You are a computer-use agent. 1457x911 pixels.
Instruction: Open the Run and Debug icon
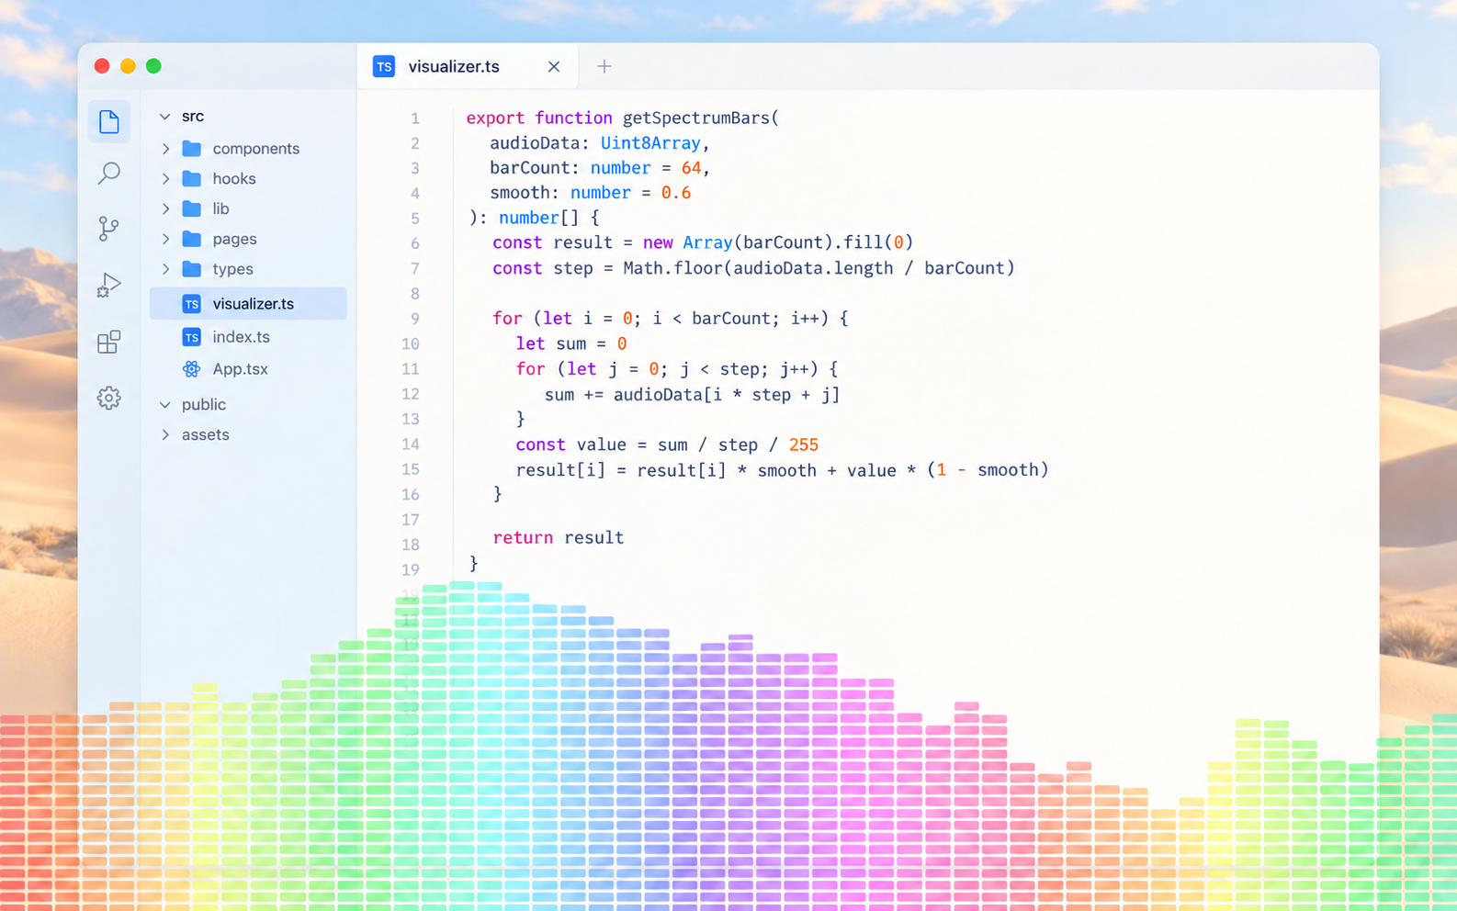(108, 286)
